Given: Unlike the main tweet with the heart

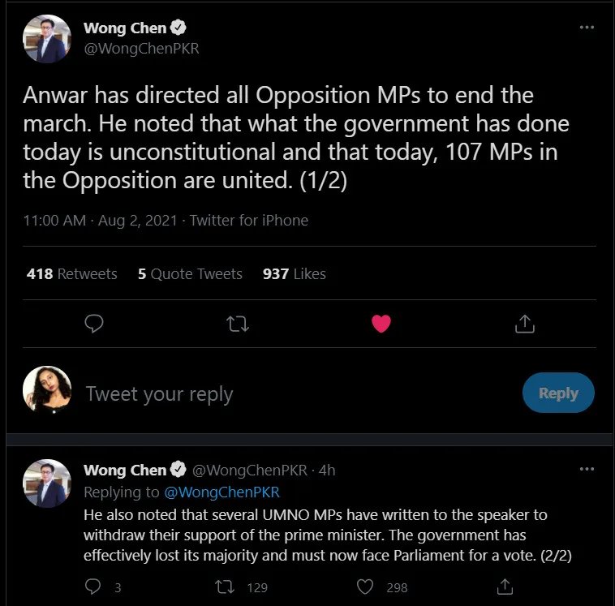Looking at the screenshot, I should 381,324.
